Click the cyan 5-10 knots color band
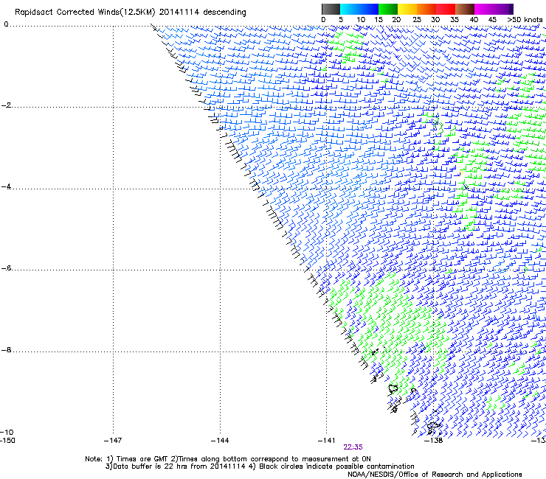This screenshot has width=546, height=479. (350, 9)
